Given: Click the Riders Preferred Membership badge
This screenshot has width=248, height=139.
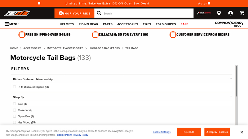Looking at the screenshot, I should click(x=204, y=13).
